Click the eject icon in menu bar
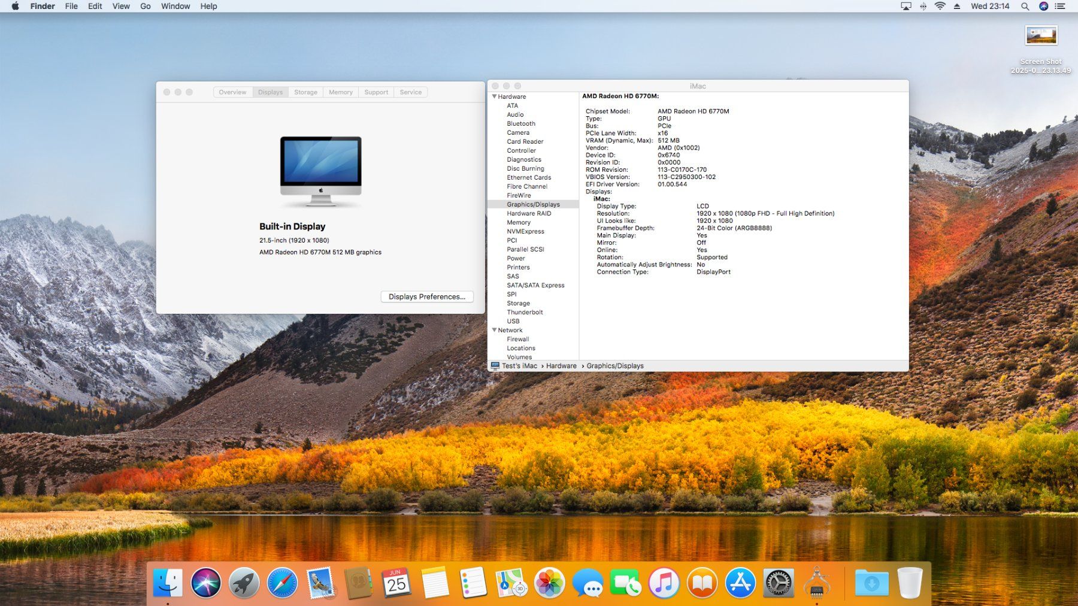The image size is (1078, 606). [957, 6]
